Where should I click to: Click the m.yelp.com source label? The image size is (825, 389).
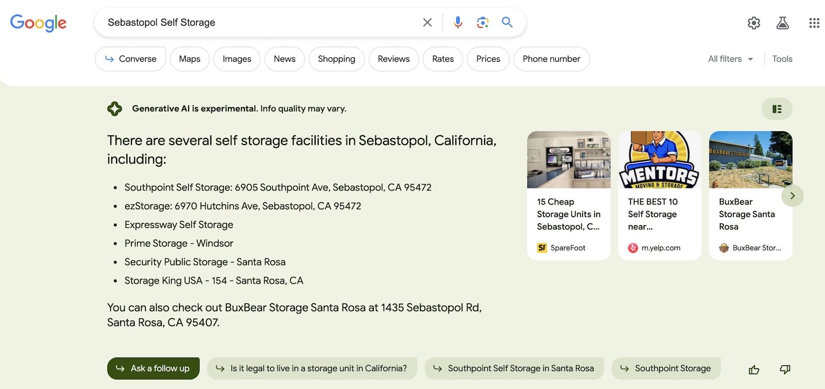pos(661,248)
